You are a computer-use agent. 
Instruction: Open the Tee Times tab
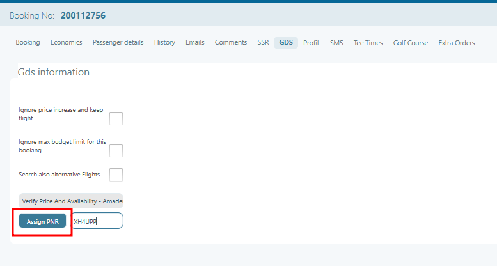pyautogui.click(x=368, y=43)
